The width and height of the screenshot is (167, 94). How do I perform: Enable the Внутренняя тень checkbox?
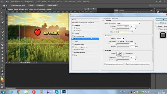73,36
